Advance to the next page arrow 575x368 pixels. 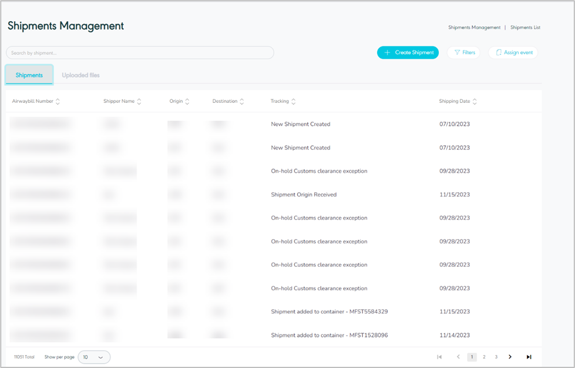click(510, 357)
